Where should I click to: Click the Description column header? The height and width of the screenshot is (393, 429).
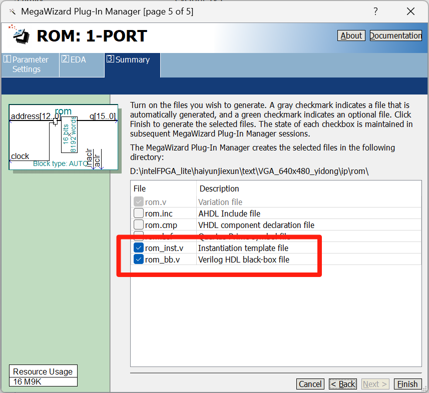(219, 188)
